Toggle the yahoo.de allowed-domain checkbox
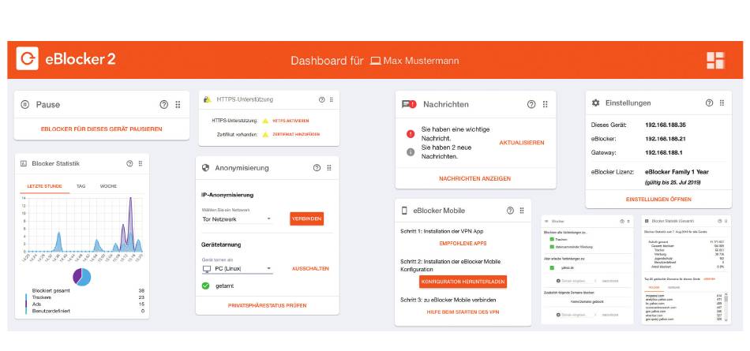750x351 pixels. [552, 268]
